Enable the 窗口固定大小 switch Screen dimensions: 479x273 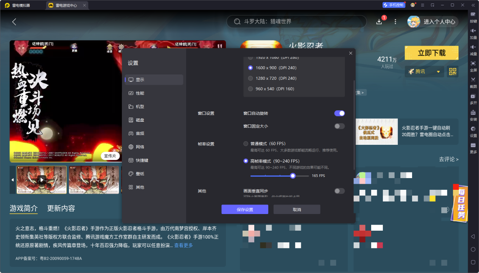click(x=339, y=126)
